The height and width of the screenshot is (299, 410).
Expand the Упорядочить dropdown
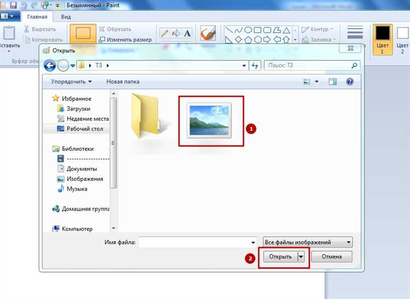(x=71, y=81)
